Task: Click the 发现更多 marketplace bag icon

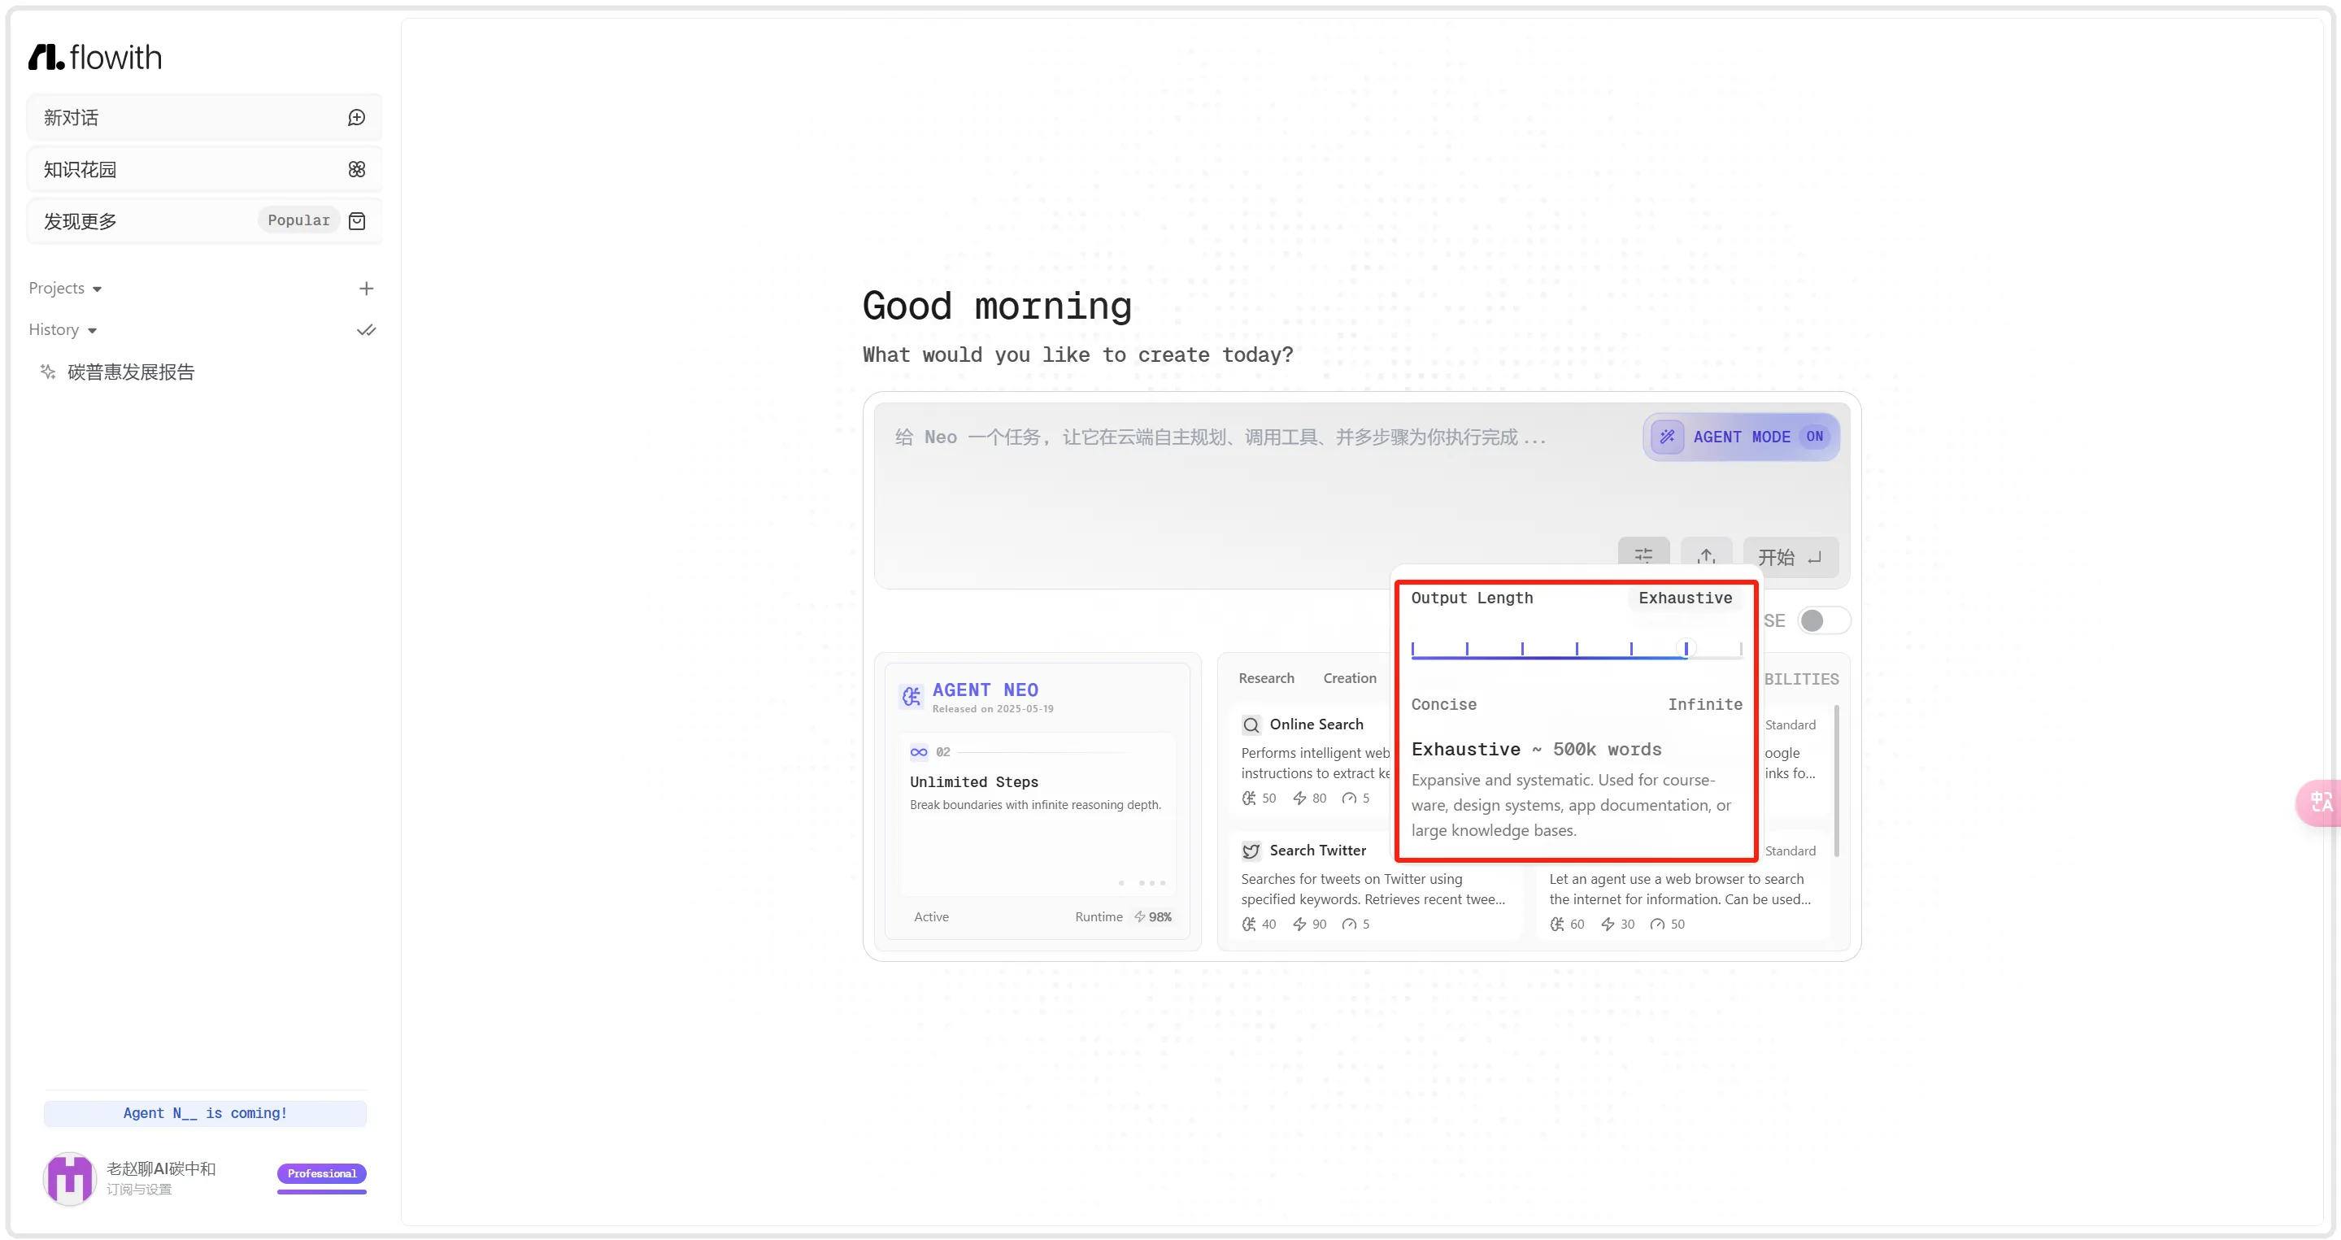Action: pyautogui.click(x=356, y=220)
